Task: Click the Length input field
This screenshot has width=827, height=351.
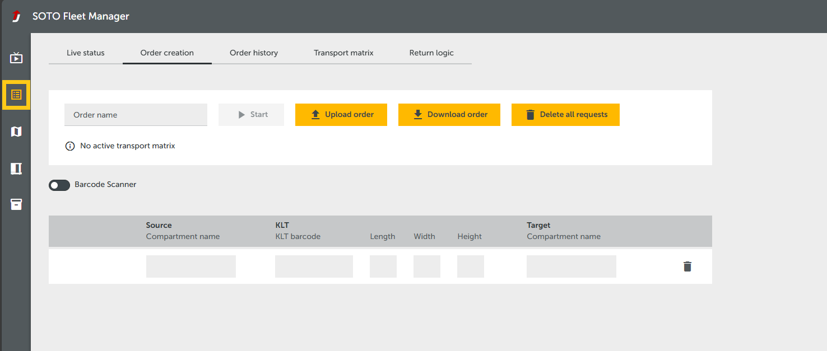Action: point(383,266)
